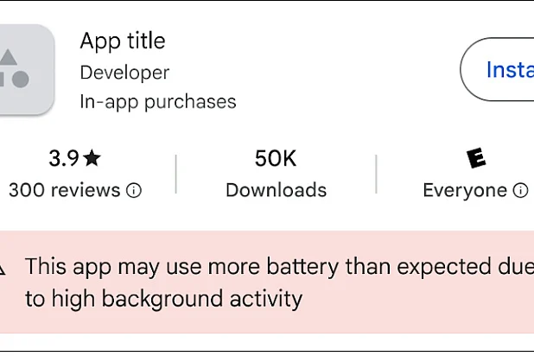Click the circle shape in app icon

[x=20, y=79]
